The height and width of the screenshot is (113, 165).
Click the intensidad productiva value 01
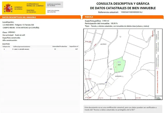click(55, 49)
